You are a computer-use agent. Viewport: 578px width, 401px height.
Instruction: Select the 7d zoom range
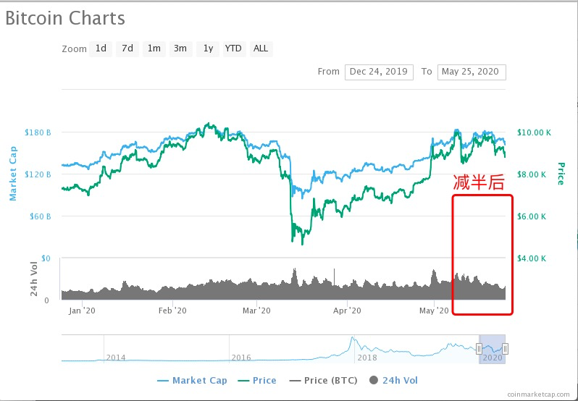point(127,48)
